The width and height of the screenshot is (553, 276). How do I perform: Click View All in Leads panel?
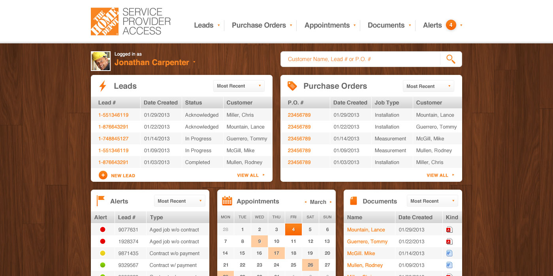pyautogui.click(x=250, y=175)
